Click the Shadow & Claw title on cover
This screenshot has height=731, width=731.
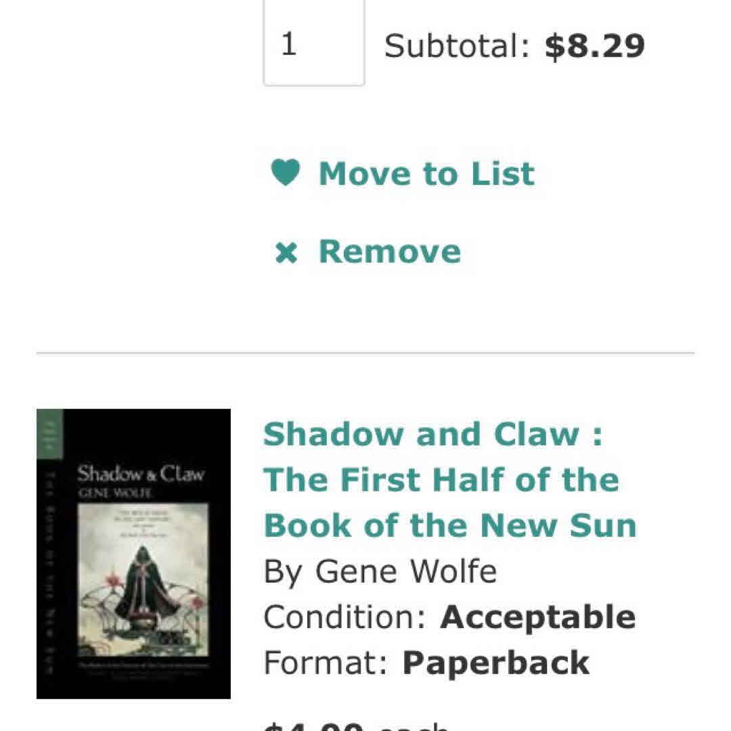[140, 473]
